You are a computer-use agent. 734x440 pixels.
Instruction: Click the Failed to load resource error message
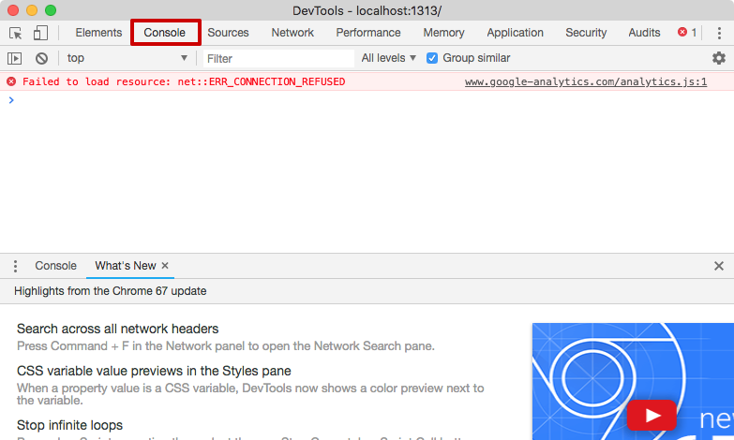pyautogui.click(x=184, y=81)
